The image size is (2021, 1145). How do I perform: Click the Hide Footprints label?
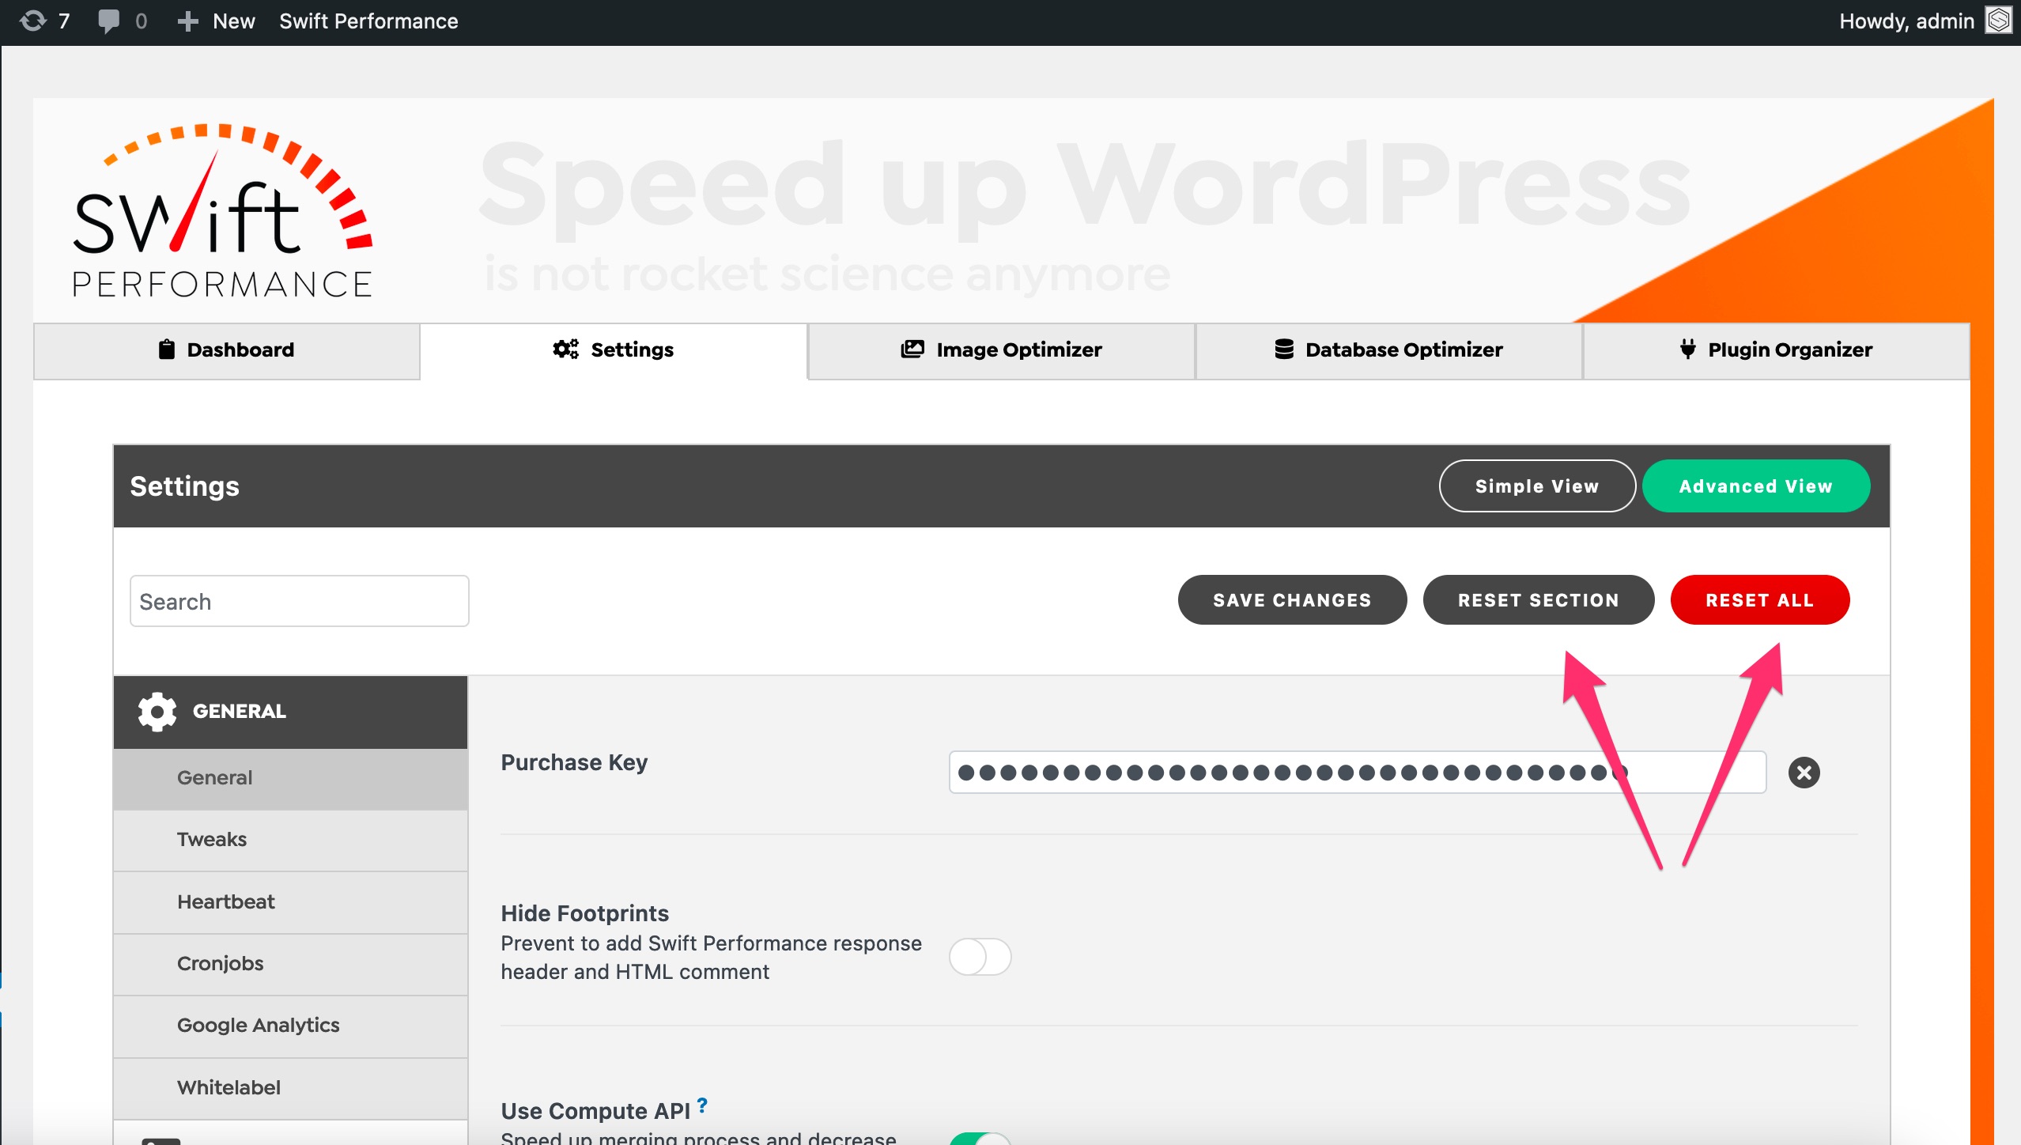click(584, 913)
